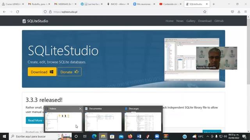Click the SQLiteStudio logo in header
250x140 pixels.
(x=24, y=21)
